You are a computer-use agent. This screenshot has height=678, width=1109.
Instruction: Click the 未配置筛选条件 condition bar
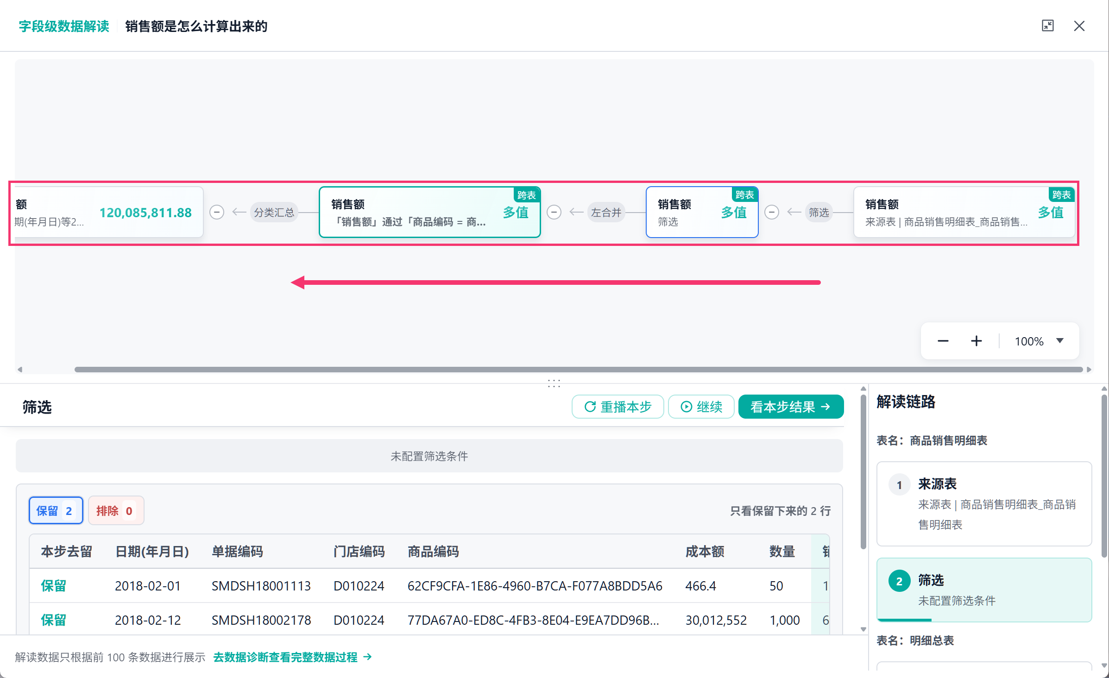429,456
